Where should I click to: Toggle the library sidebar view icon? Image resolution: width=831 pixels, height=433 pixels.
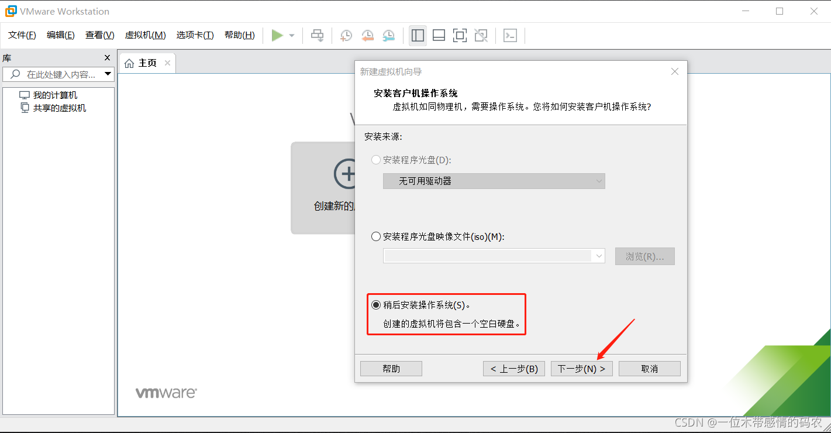(x=418, y=36)
